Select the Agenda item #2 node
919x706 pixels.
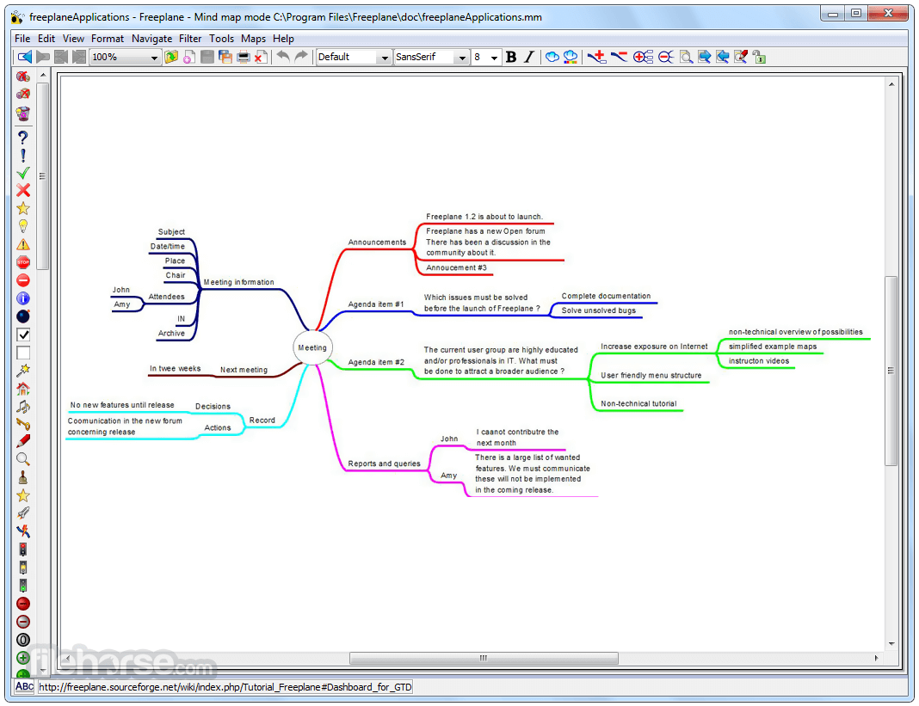376,362
